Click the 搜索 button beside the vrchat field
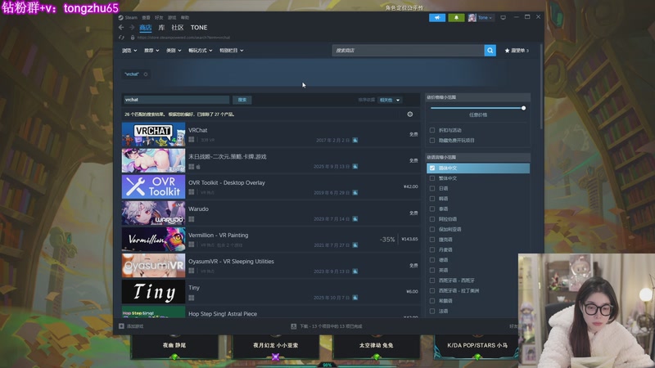The height and width of the screenshot is (368, 655). tap(242, 100)
